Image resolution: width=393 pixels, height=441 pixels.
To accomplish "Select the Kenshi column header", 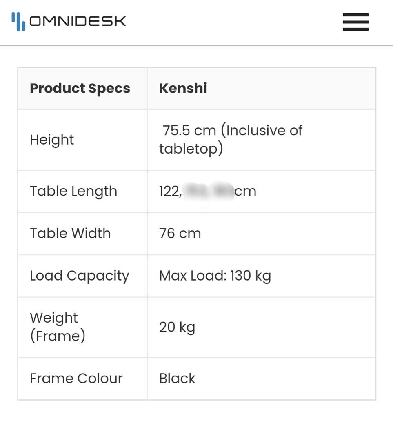I will coord(183,88).
